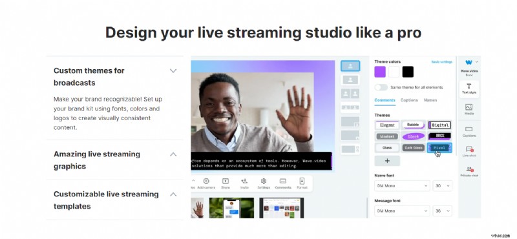Open the Live chat sidebar panel
This screenshot has height=239, width=517.
coord(469,152)
